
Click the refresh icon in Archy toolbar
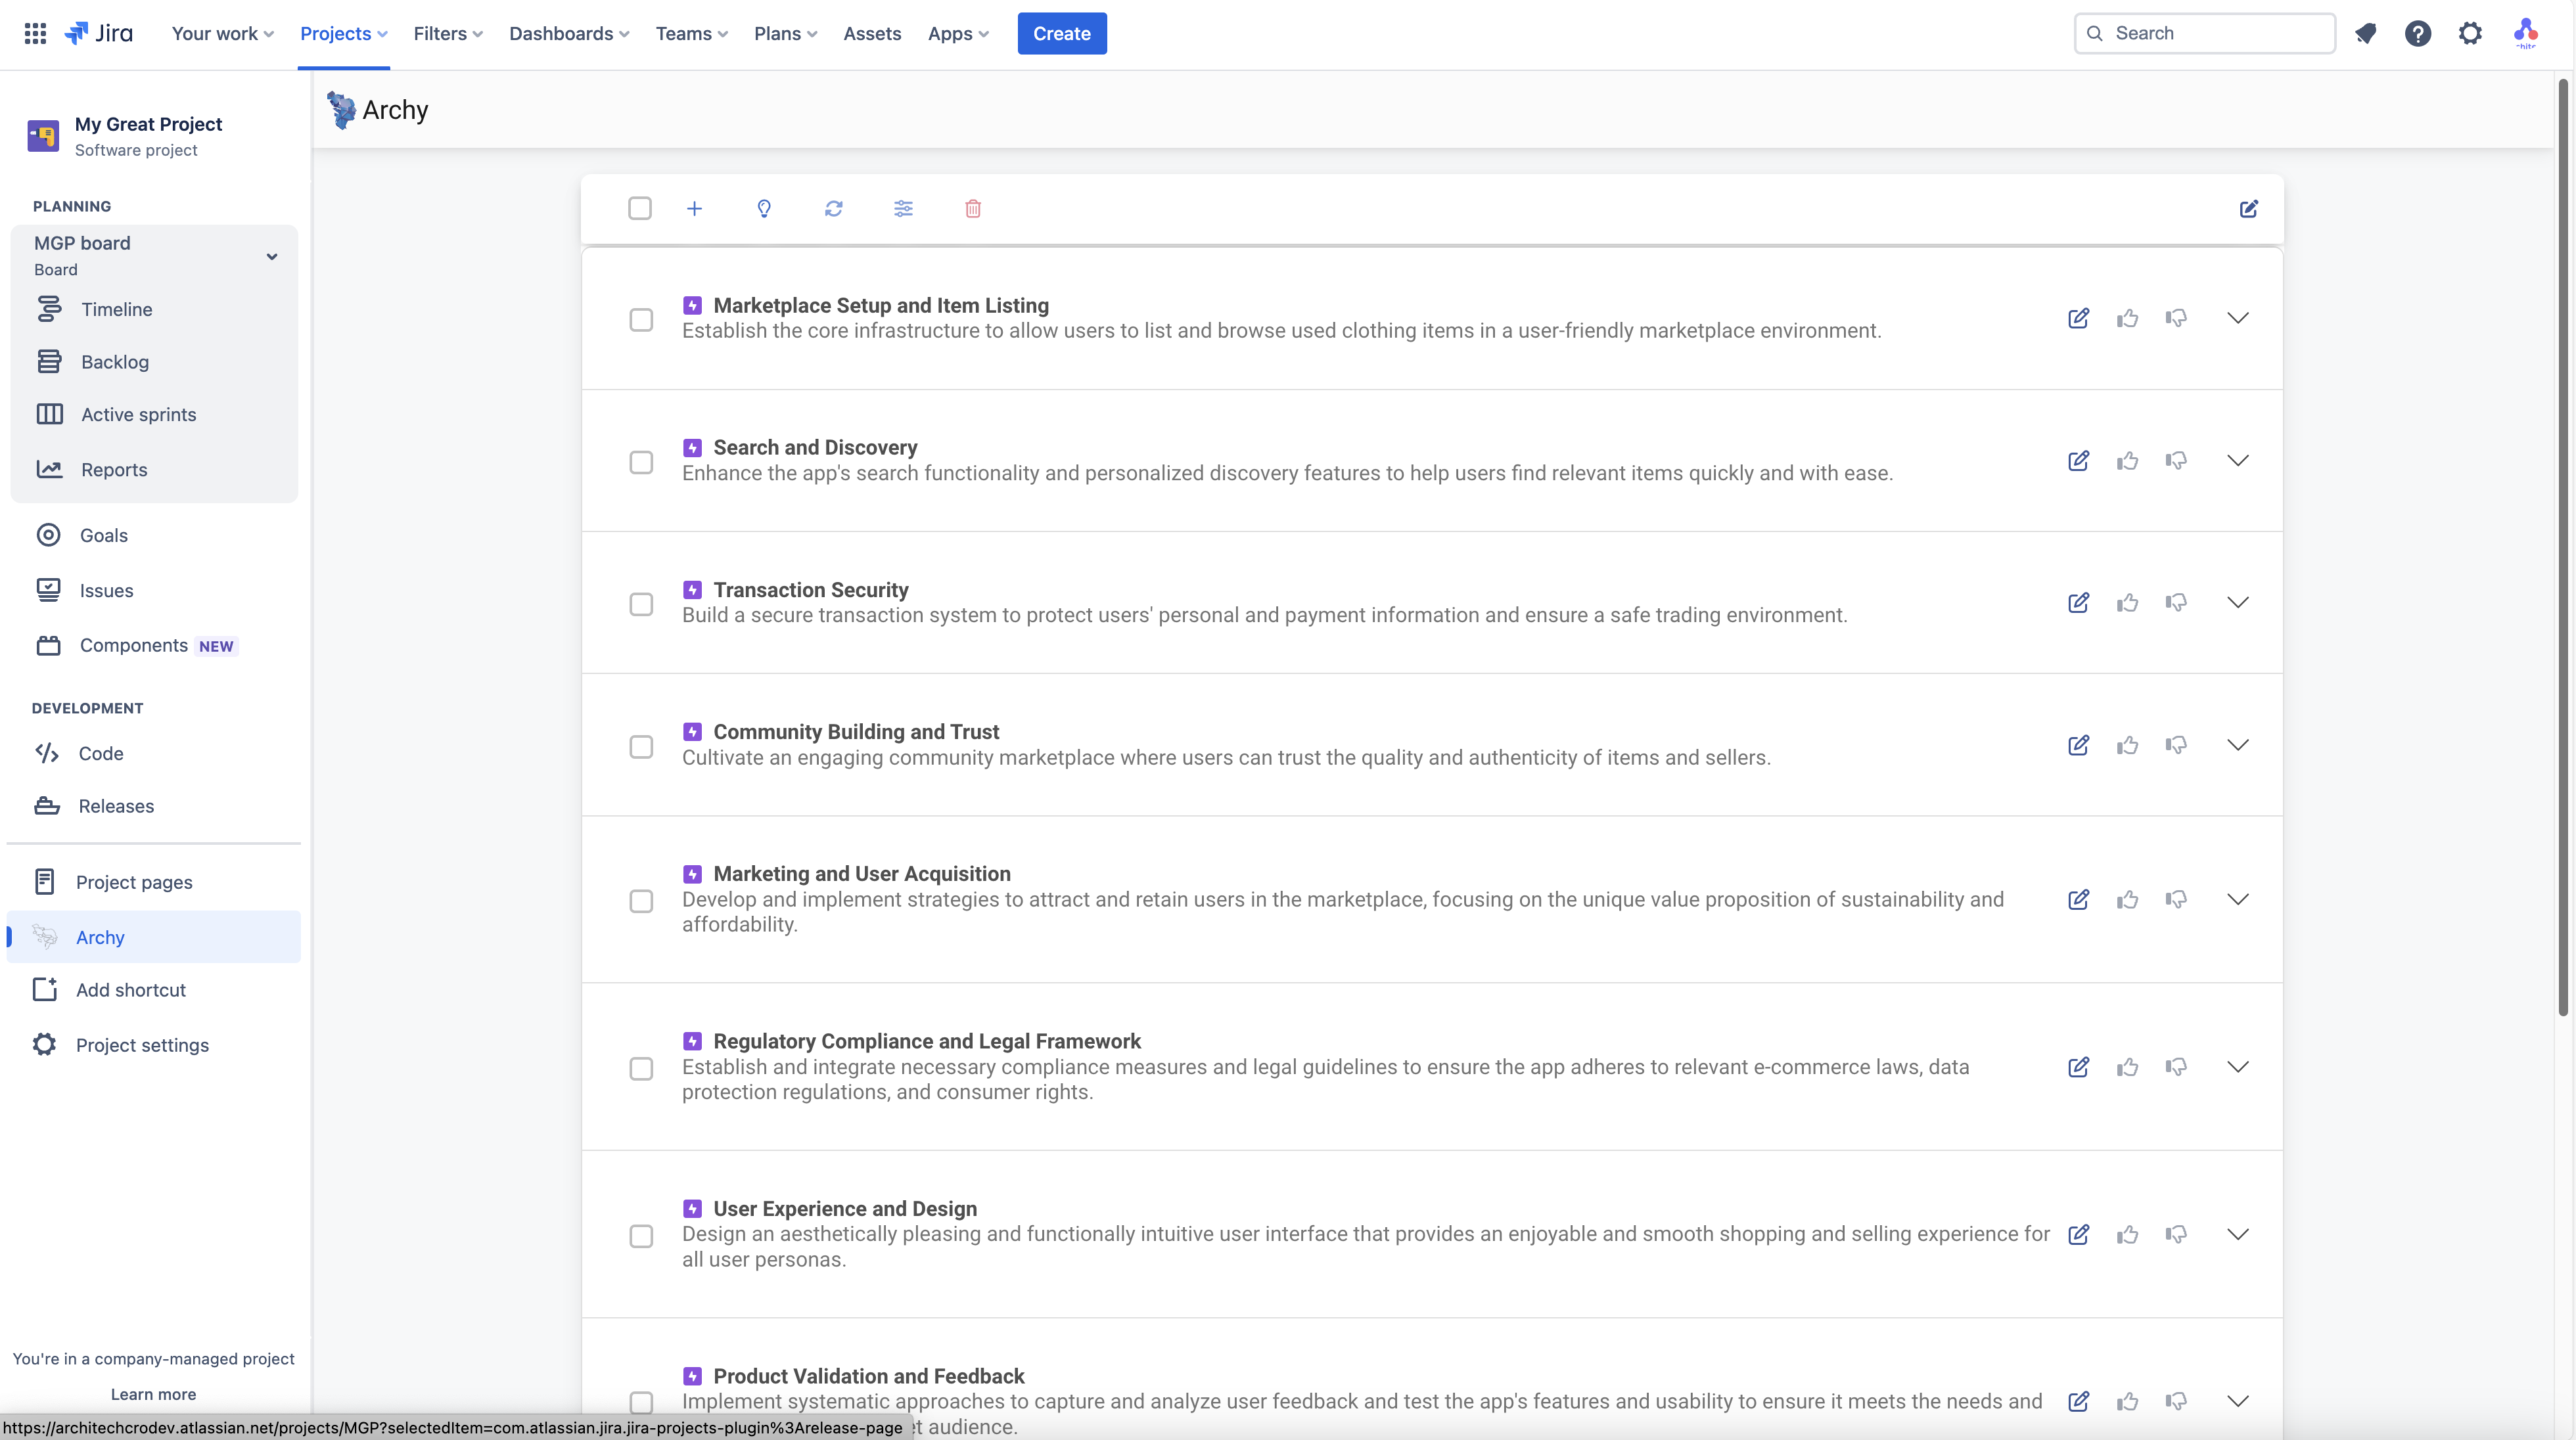pos(833,208)
